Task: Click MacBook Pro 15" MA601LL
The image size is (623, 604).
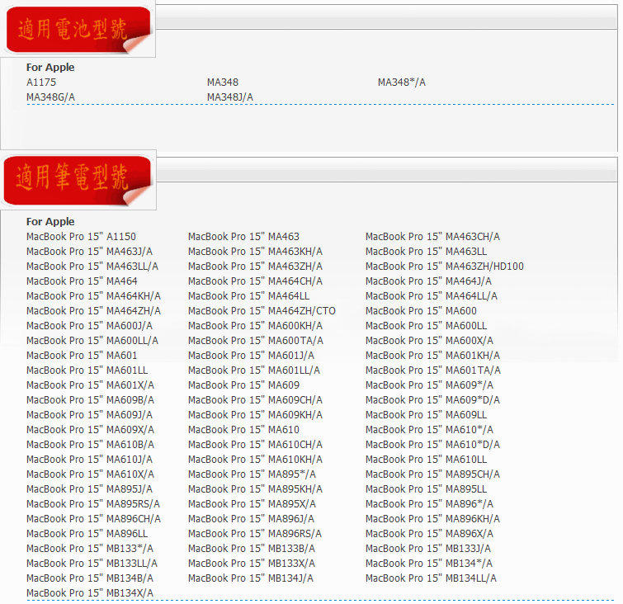Action: pos(87,370)
